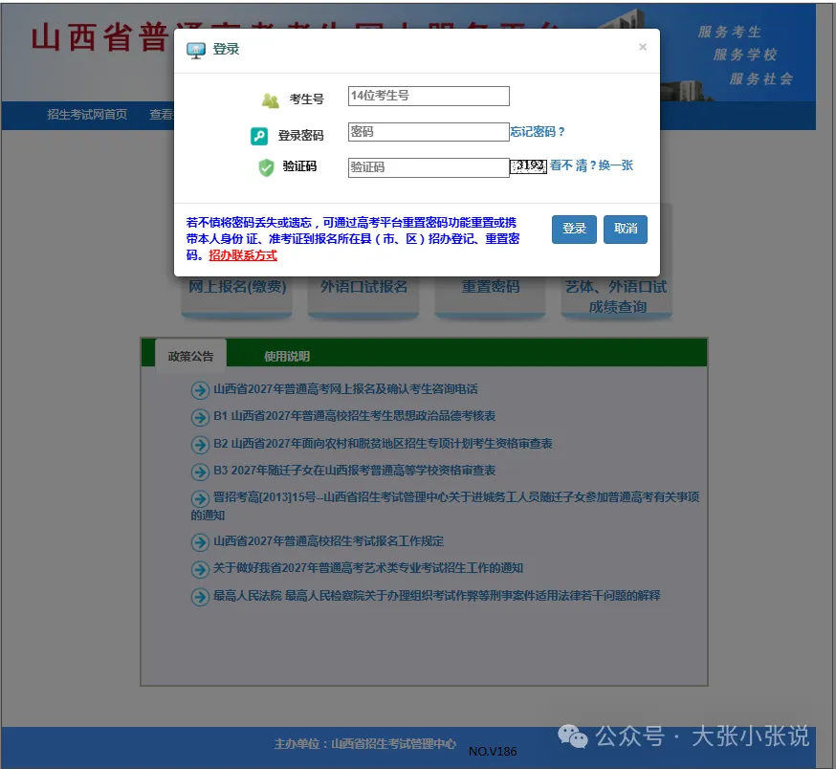Open B3 随迁子女资格审查表 link
The image size is (836, 769).
pos(355,470)
